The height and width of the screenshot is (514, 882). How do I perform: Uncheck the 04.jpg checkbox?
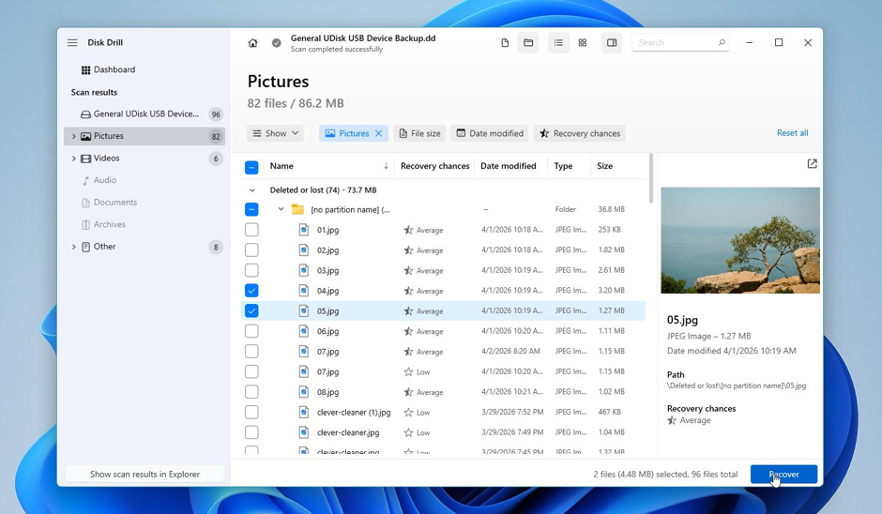pyautogui.click(x=251, y=290)
